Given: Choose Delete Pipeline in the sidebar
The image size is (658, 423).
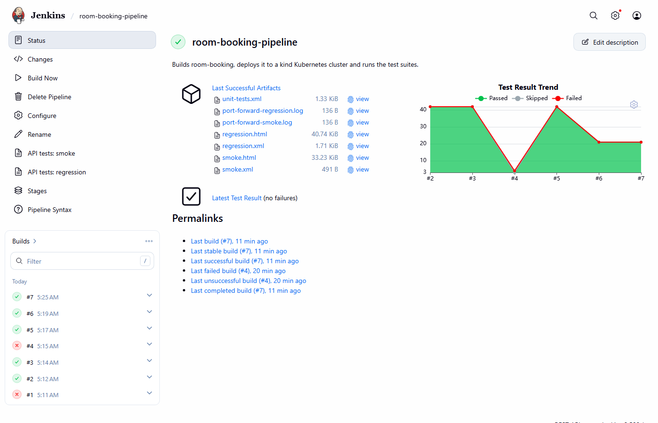Looking at the screenshot, I should pyautogui.click(x=82, y=97).
